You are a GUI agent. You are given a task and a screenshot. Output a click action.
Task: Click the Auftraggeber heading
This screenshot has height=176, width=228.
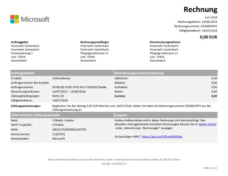20,42
